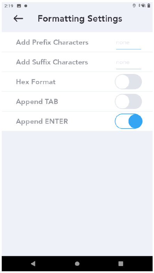Tap the Append ENTER label

[x=42, y=121]
